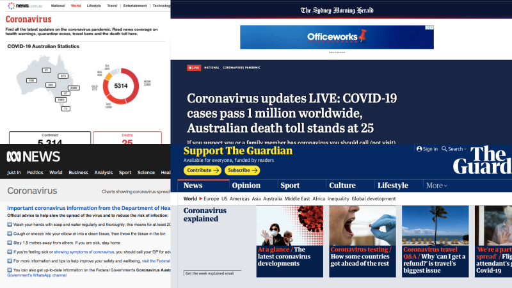Expand the Guardian More menu
The width and height of the screenshot is (512, 288).
436,186
